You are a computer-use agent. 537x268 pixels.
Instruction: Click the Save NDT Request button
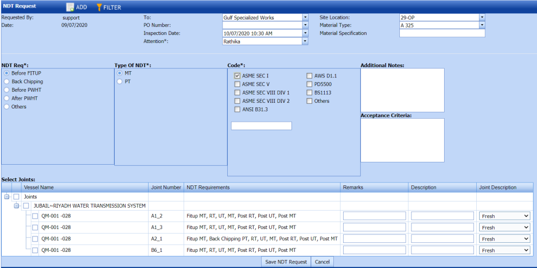286,262
